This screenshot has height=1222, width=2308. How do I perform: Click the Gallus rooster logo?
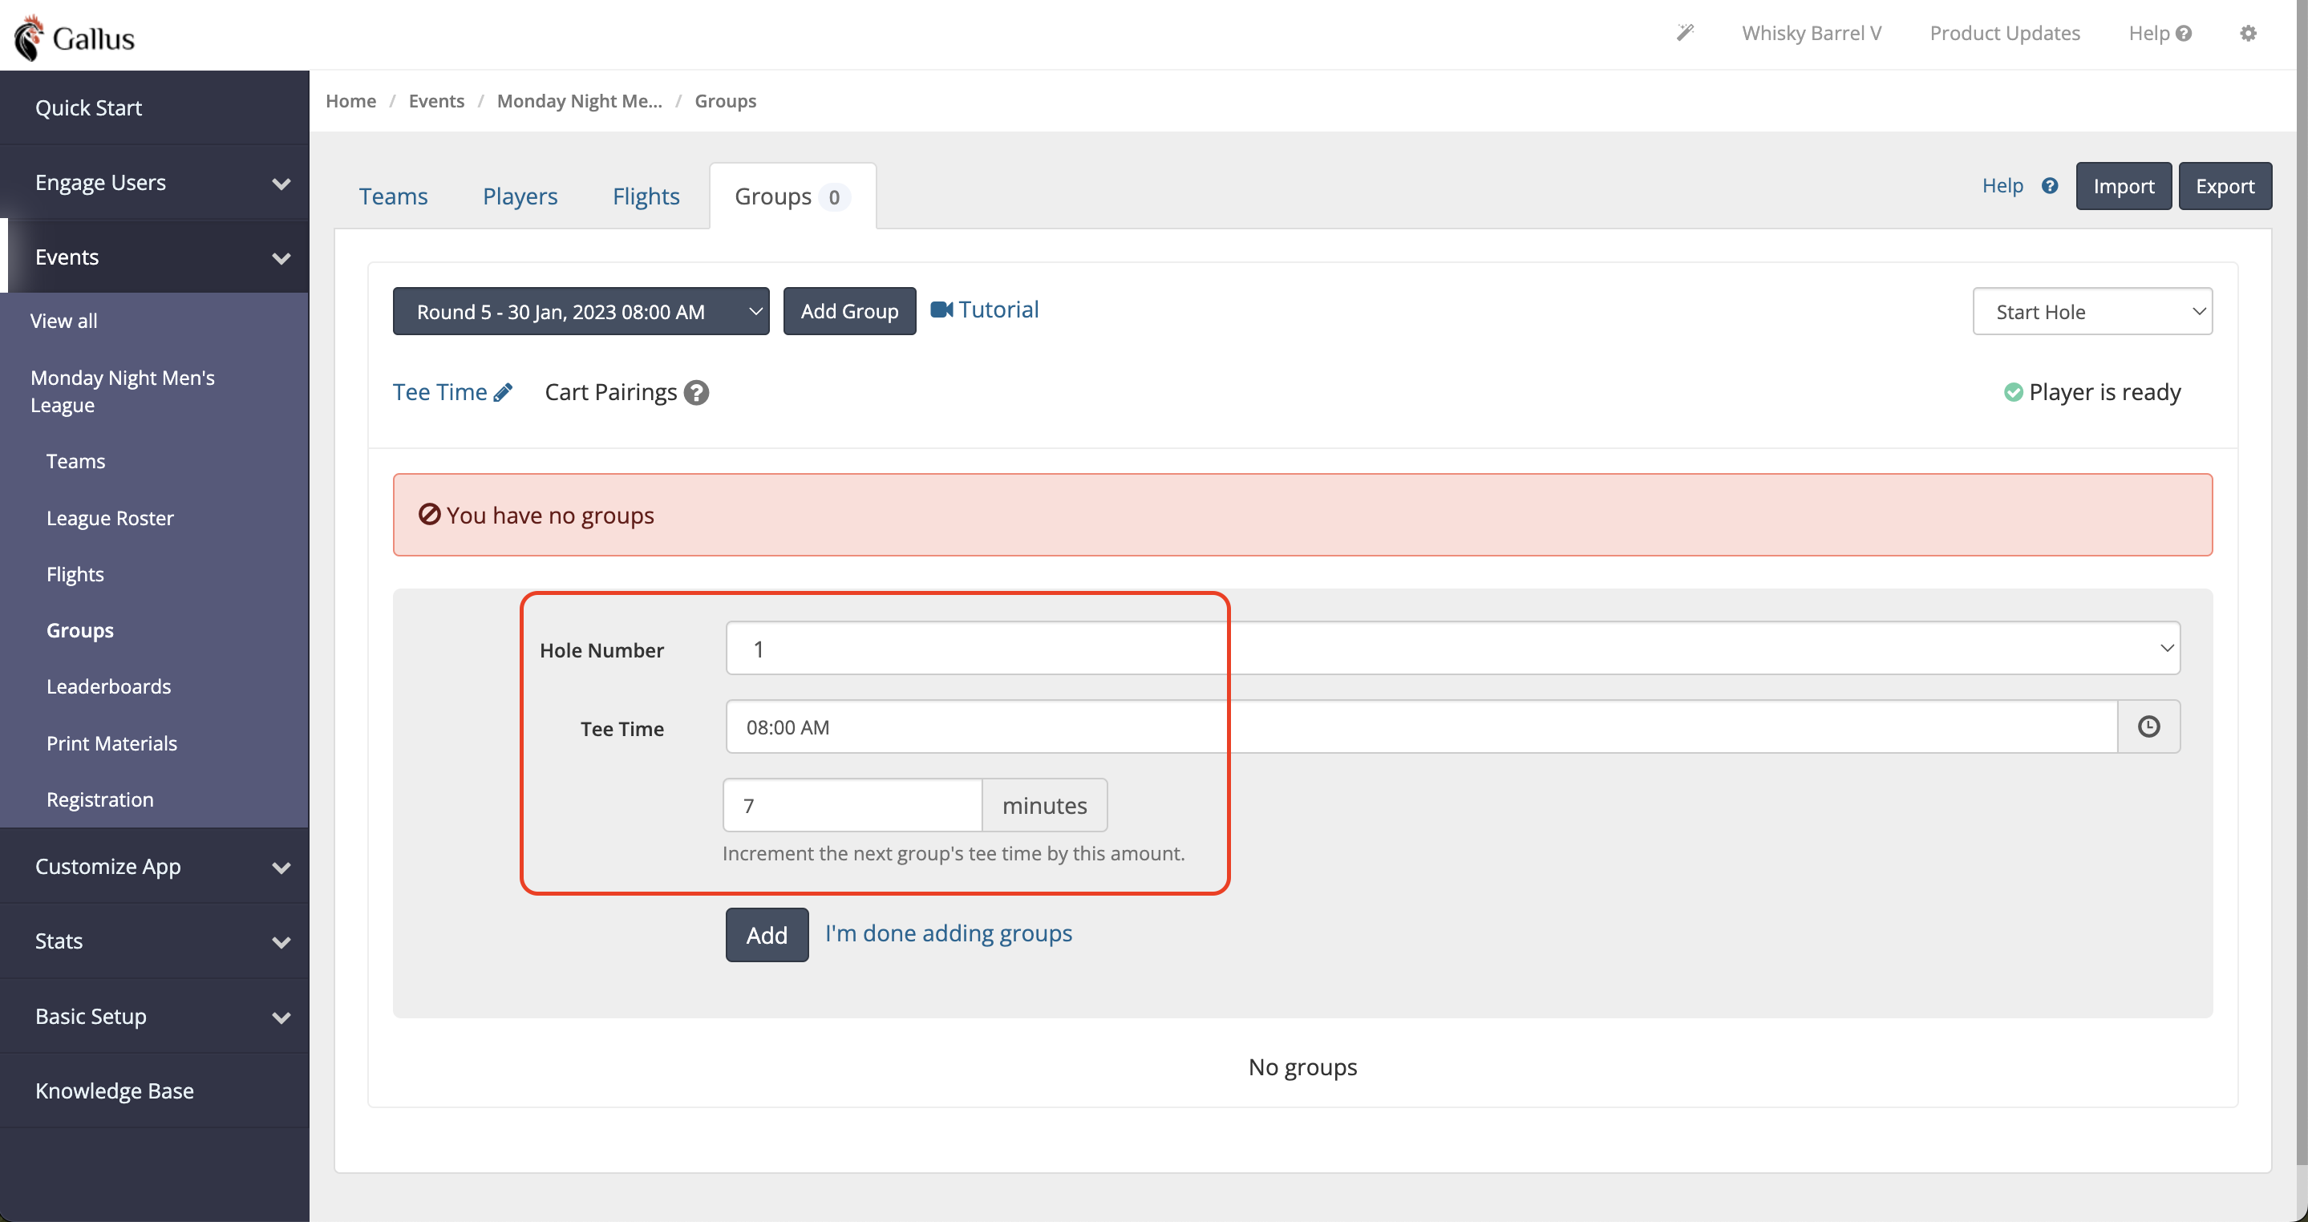tap(29, 38)
